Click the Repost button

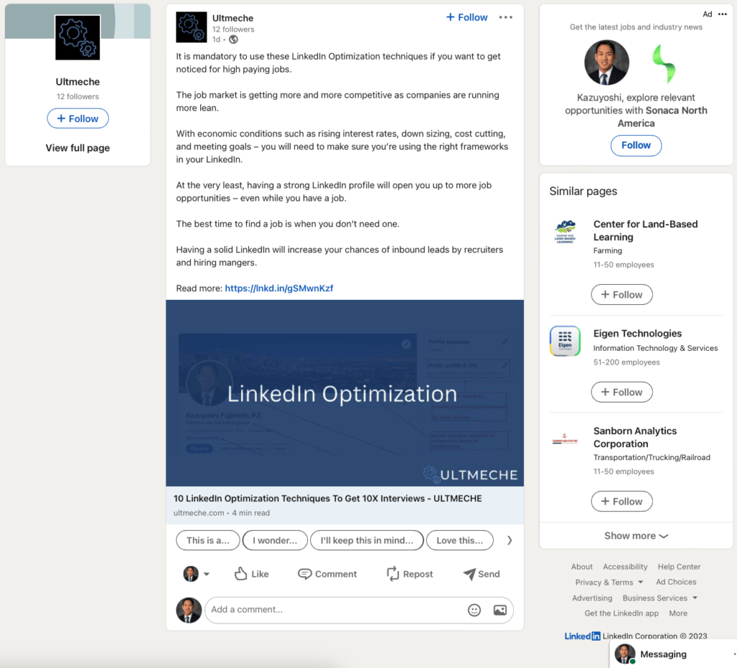410,574
